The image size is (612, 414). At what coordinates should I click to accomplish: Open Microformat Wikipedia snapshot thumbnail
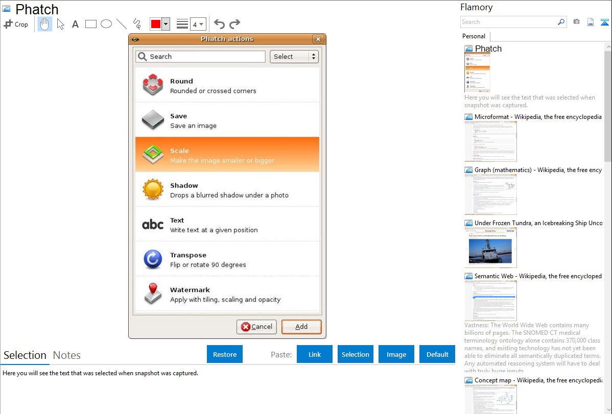490,141
